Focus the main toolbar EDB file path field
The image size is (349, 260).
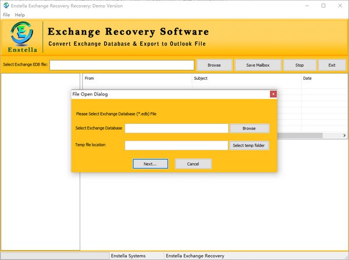tap(122, 65)
